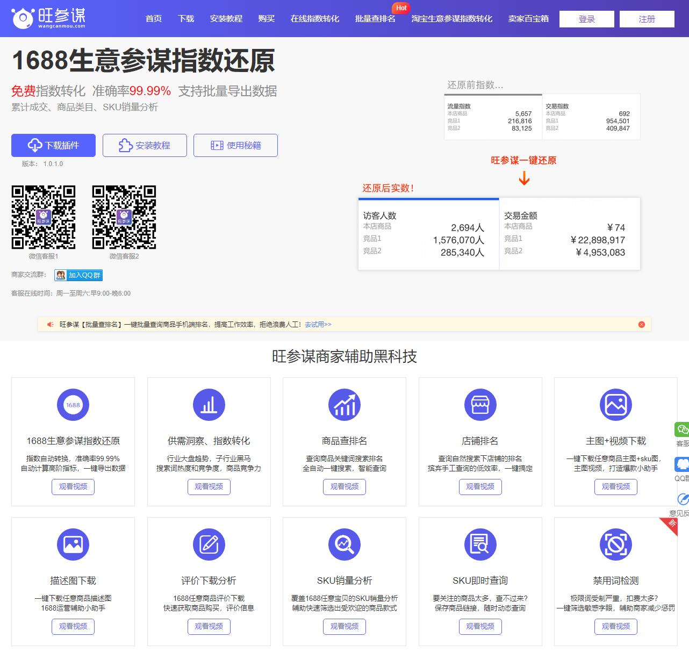
Task: Open the 首页 menu item
Action: tap(154, 19)
